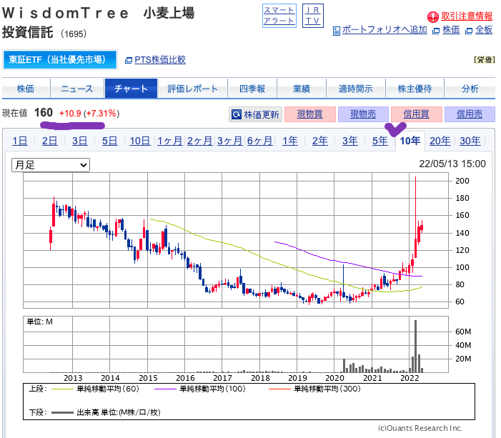Select the 10年 chart period tab

pyautogui.click(x=410, y=141)
